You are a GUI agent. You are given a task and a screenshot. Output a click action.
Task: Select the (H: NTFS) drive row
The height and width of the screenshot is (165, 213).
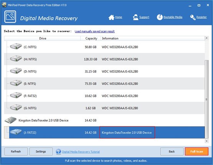point(104,59)
